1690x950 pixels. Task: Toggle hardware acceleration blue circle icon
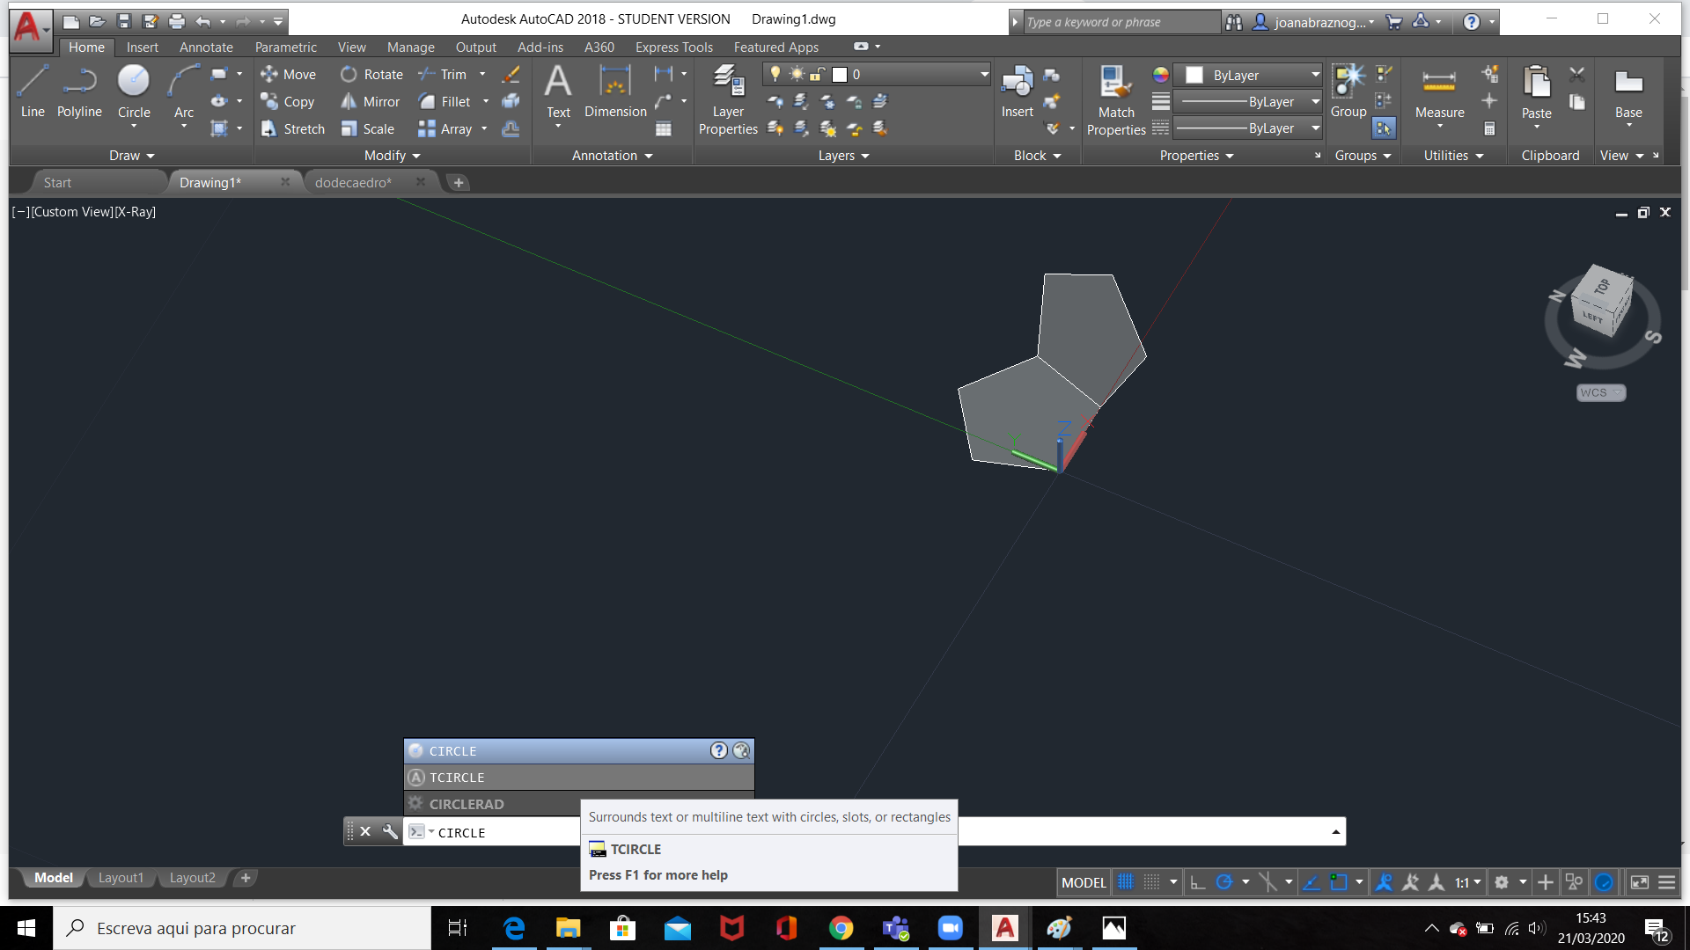pyautogui.click(x=1604, y=881)
